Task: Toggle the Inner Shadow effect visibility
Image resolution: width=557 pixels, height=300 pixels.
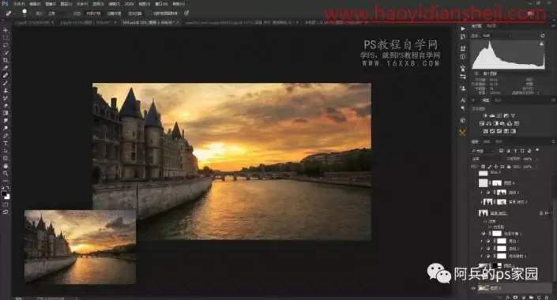Action: click(x=491, y=227)
